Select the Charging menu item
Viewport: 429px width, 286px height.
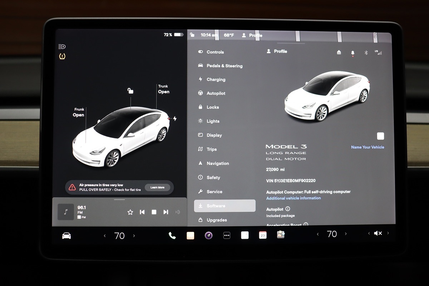tap(216, 79)
